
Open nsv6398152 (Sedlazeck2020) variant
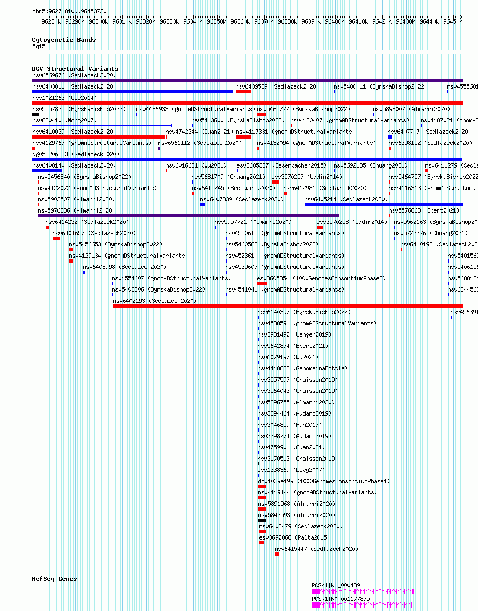point(430,143)
